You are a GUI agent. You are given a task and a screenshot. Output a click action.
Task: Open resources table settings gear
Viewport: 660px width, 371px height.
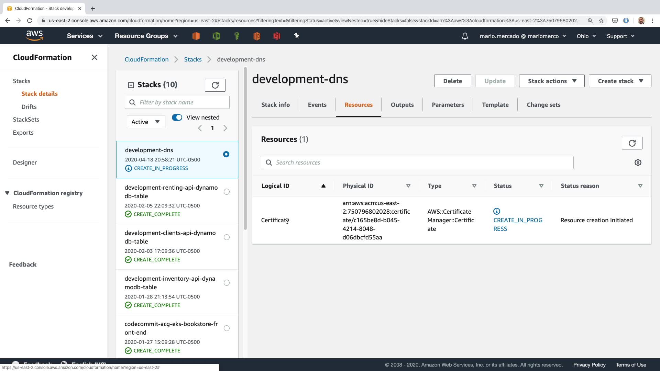click(x=638, y=162)
